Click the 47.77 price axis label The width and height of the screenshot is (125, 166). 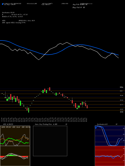pyautogui.click(x=121, y=105)
